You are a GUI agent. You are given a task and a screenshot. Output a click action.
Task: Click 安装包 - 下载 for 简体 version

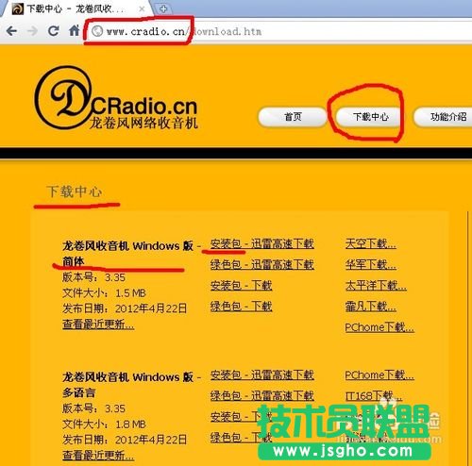(241, 286)
